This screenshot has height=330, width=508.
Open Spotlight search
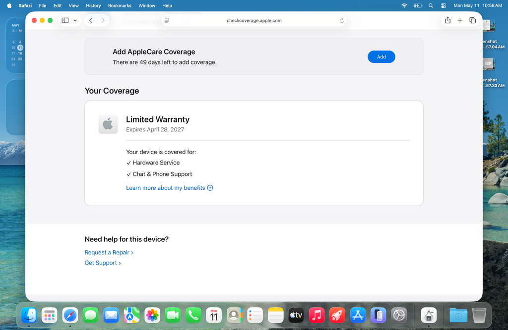(431, 5)
